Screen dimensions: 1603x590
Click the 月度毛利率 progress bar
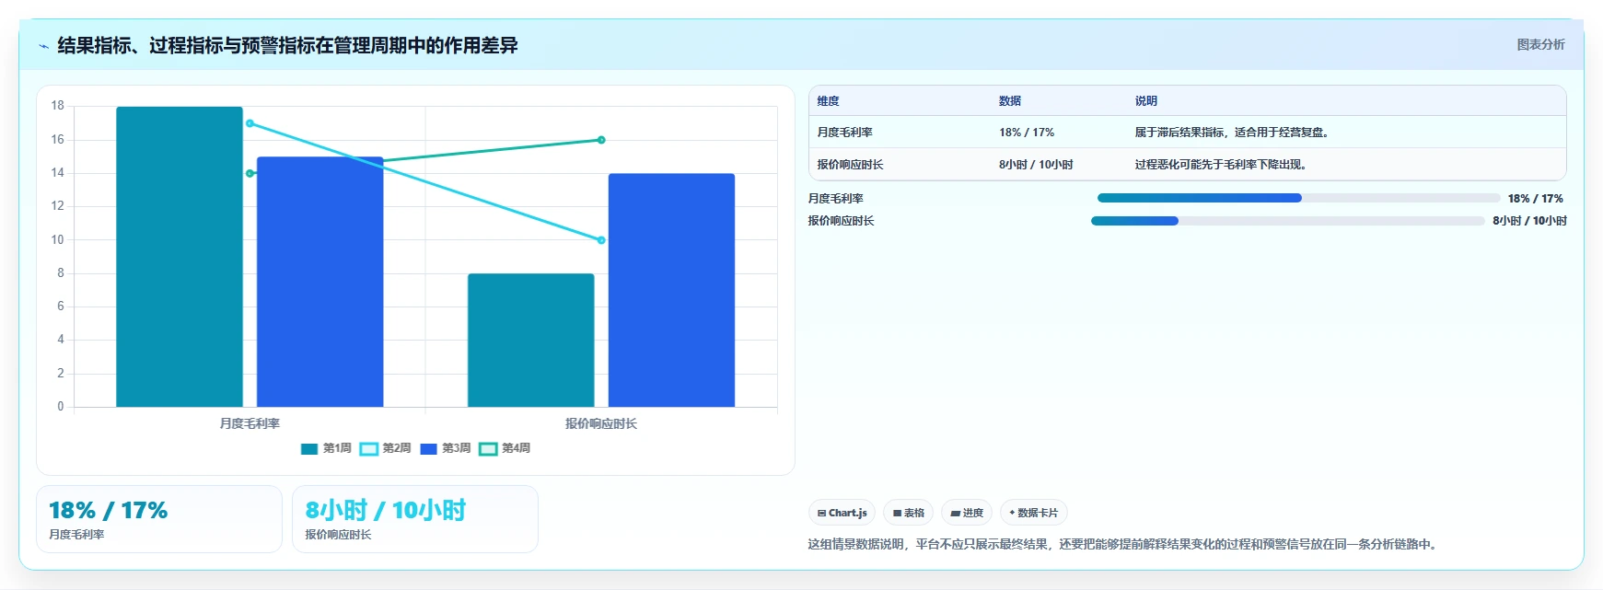point(1298,198)
